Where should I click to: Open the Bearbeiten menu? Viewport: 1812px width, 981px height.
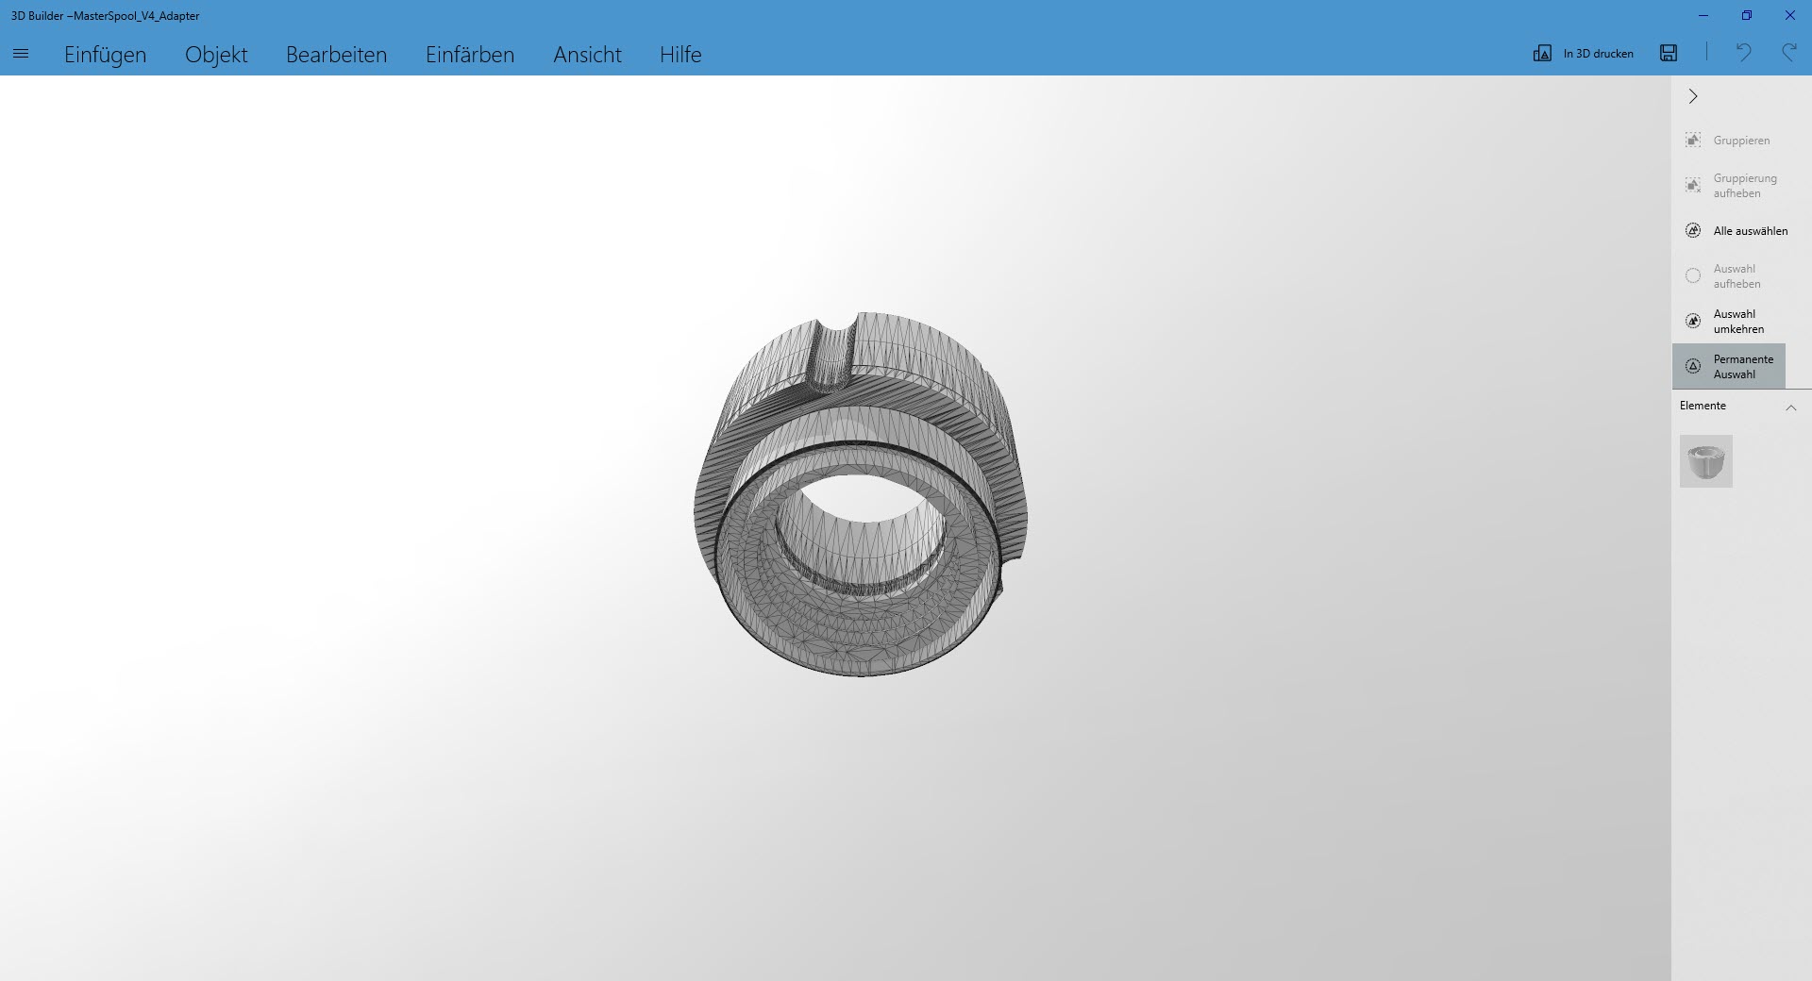[336, 55]
